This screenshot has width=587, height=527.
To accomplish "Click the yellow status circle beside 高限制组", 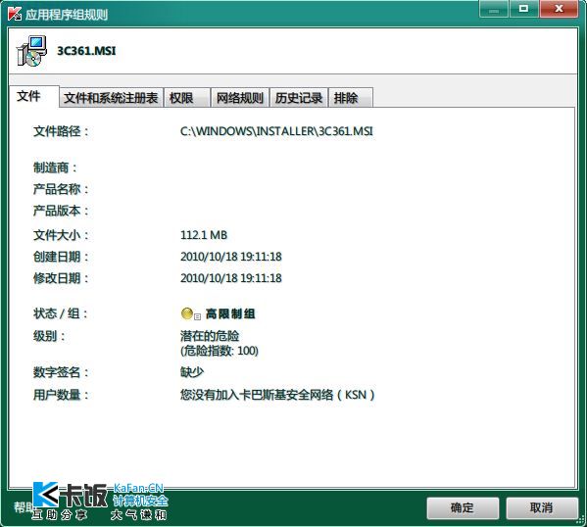I will pos(186,313).
